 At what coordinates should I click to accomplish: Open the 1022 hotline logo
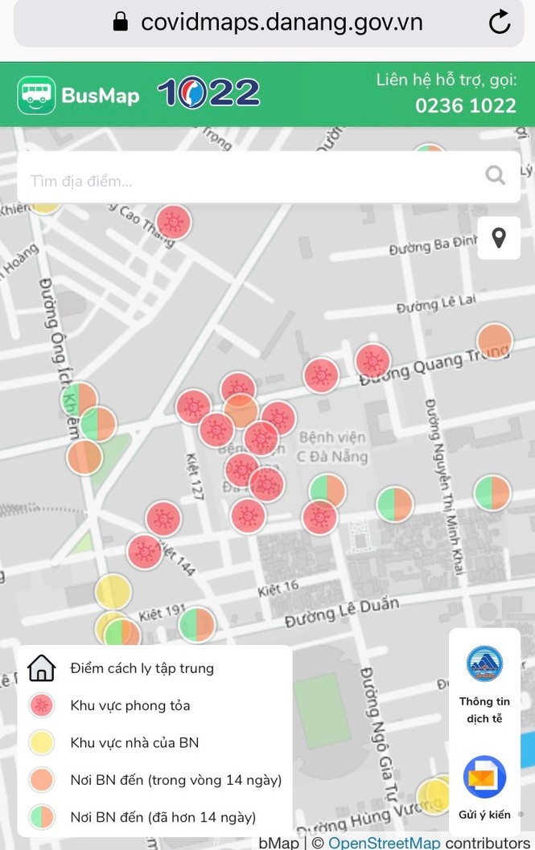click(x=209, y=92)
